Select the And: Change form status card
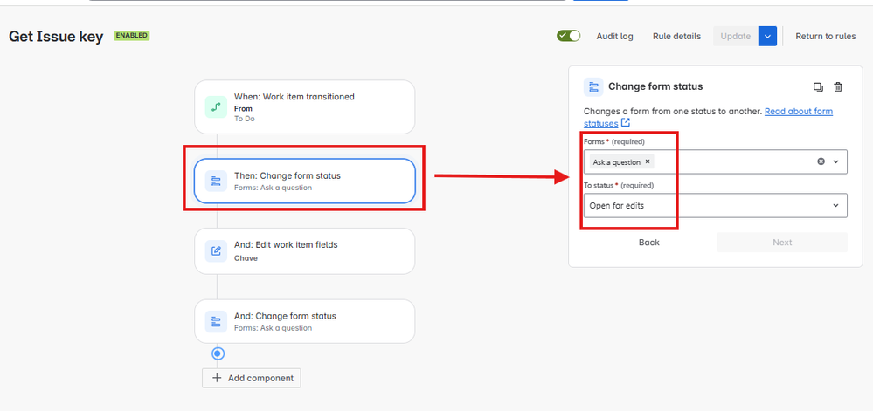The image size is (873, 411). click(x=305, y=321)
